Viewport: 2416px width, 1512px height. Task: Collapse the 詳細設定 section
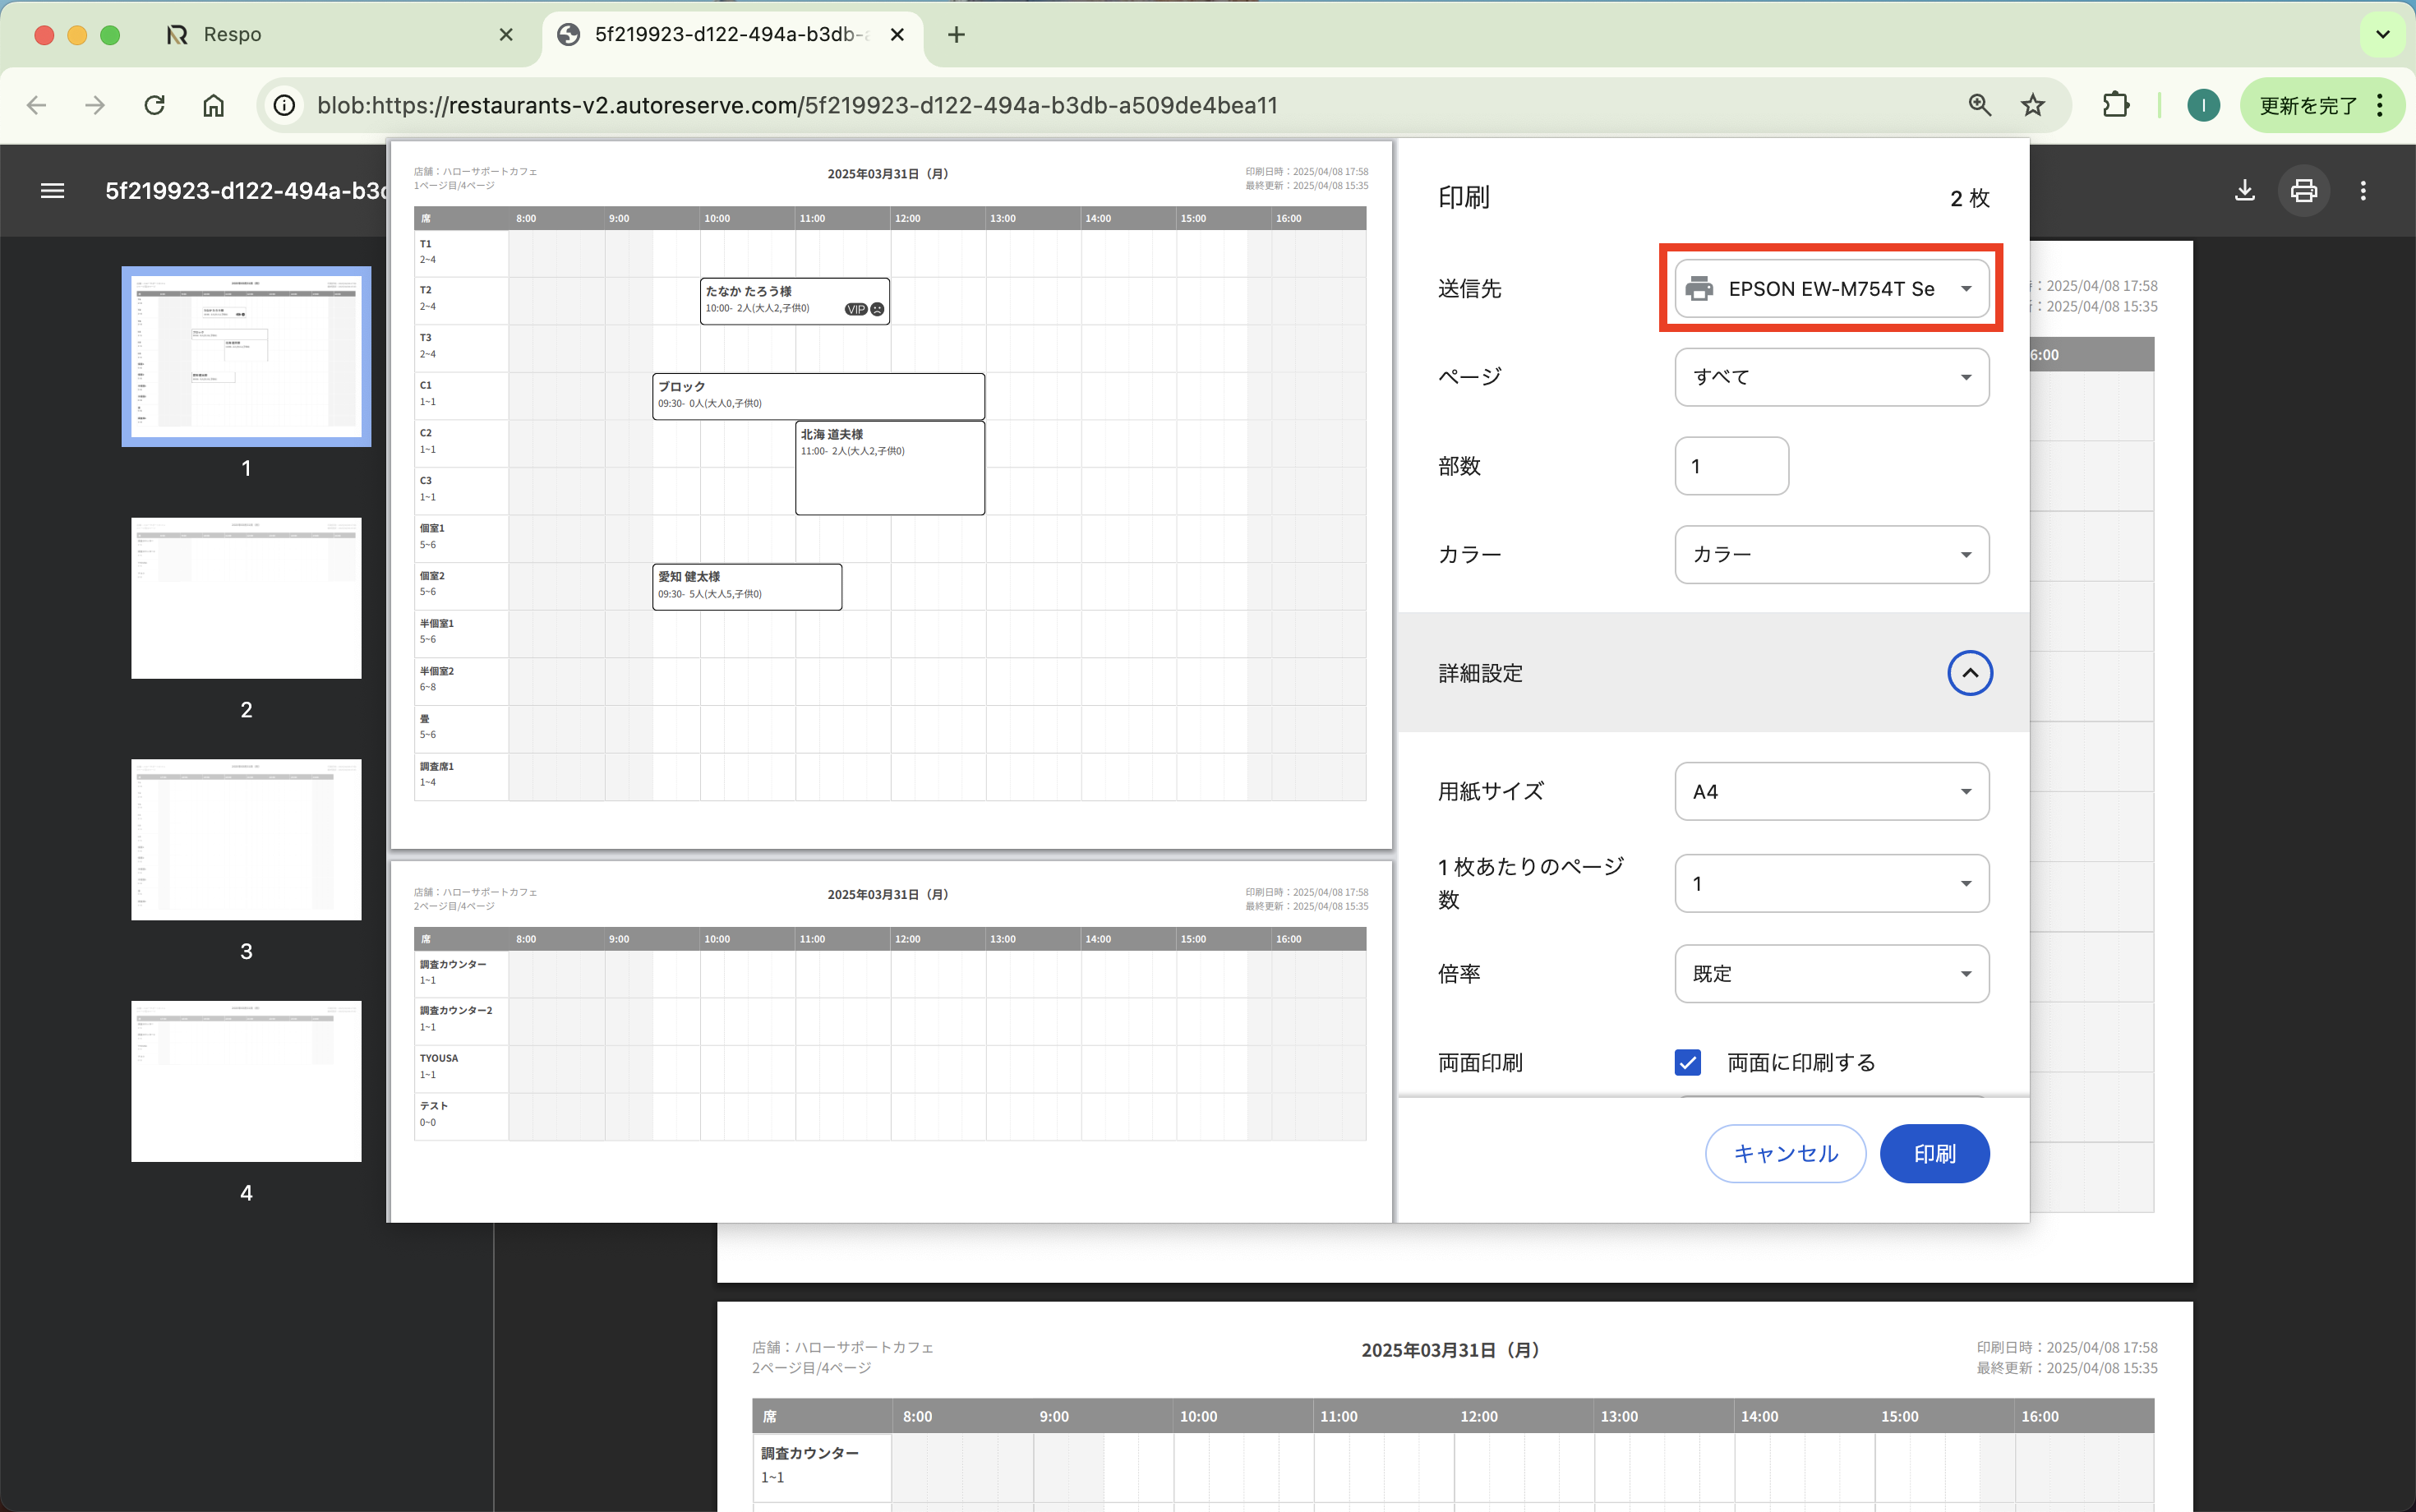point(1969,673)
